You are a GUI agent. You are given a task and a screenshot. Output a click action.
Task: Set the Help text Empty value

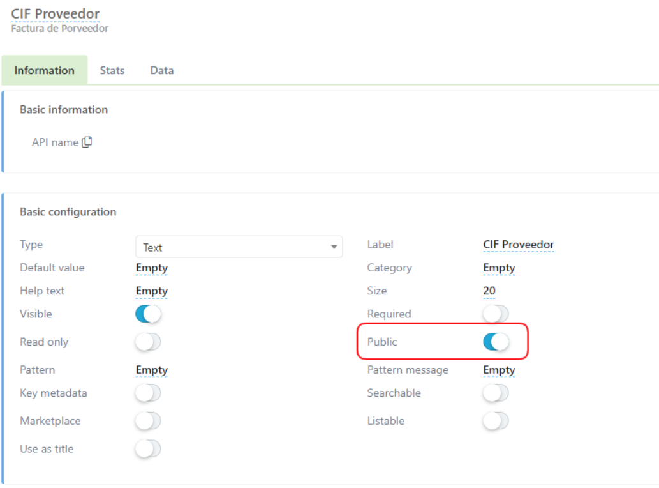click(152, 291)
